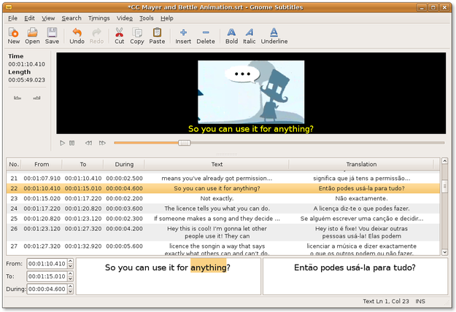This screenshot has height=312, width=456.
Task: Click the During column header
Action: click(x=124, y=164)
